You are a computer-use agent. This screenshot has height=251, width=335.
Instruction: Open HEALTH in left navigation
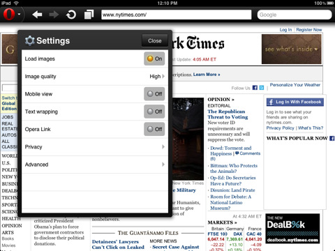coord(11,218)
